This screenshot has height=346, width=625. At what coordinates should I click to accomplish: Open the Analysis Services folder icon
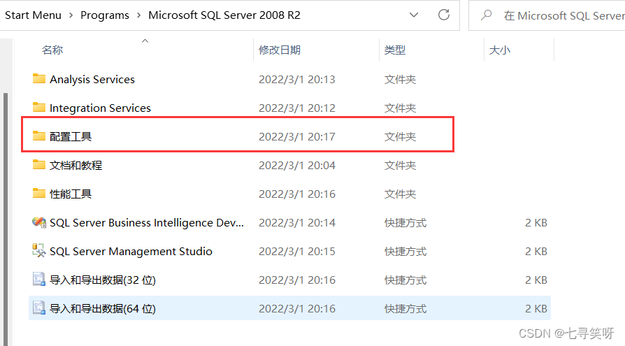(38, 78)
